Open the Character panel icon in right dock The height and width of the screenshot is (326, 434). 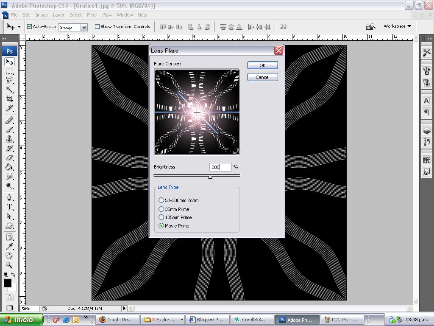point(426,101)
